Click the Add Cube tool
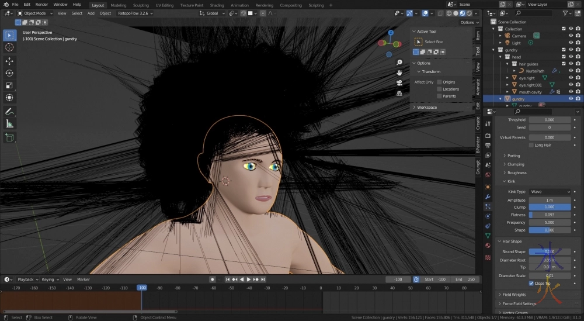This screenshot has height=321, width=584. [9, 138]
